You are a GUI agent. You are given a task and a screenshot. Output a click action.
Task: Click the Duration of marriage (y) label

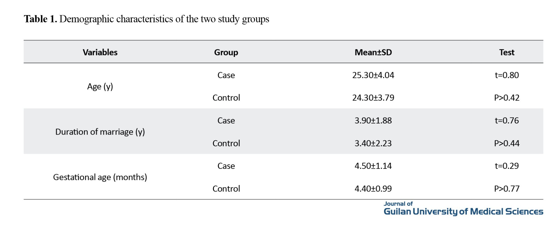point(100,132)
